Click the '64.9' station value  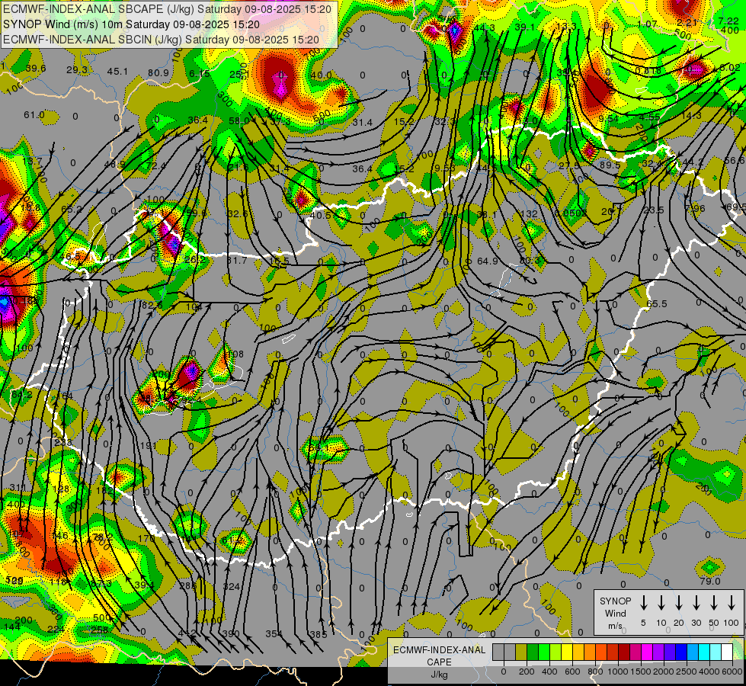pos(487,261)
